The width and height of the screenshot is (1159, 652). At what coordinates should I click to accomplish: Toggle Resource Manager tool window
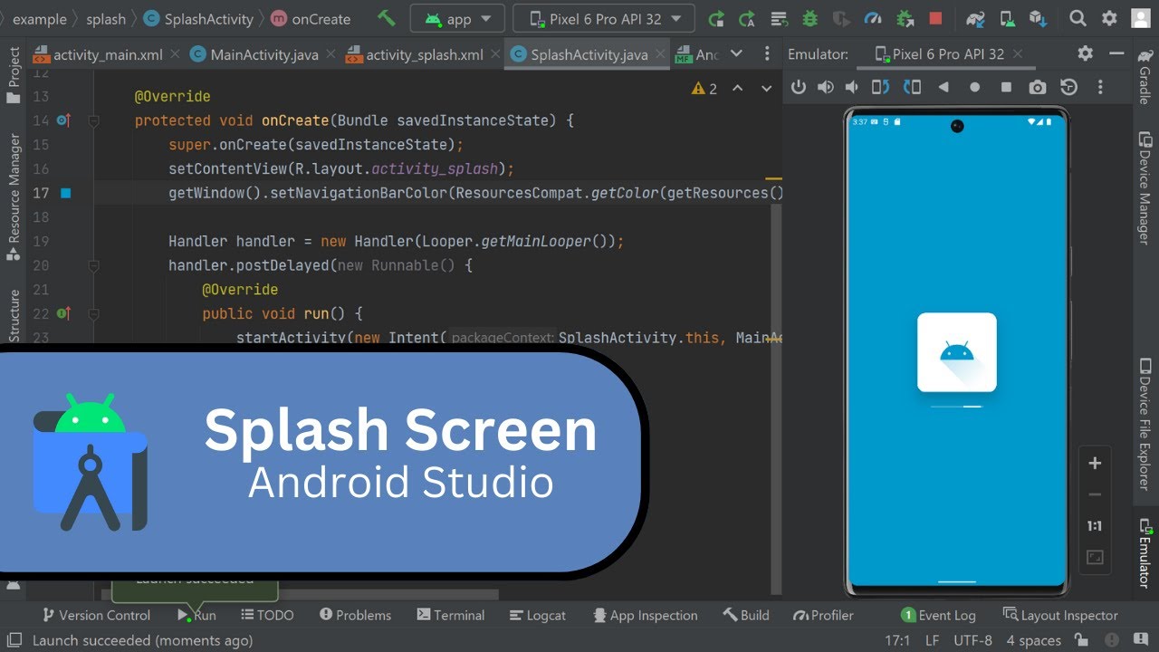(x=14, y=197)
